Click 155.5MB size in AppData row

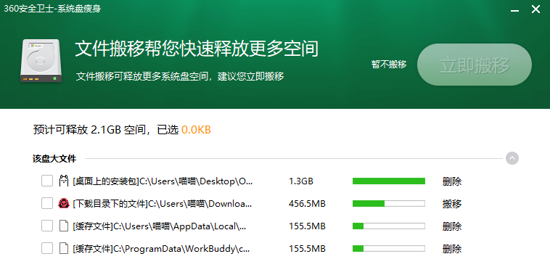point(307,226)
